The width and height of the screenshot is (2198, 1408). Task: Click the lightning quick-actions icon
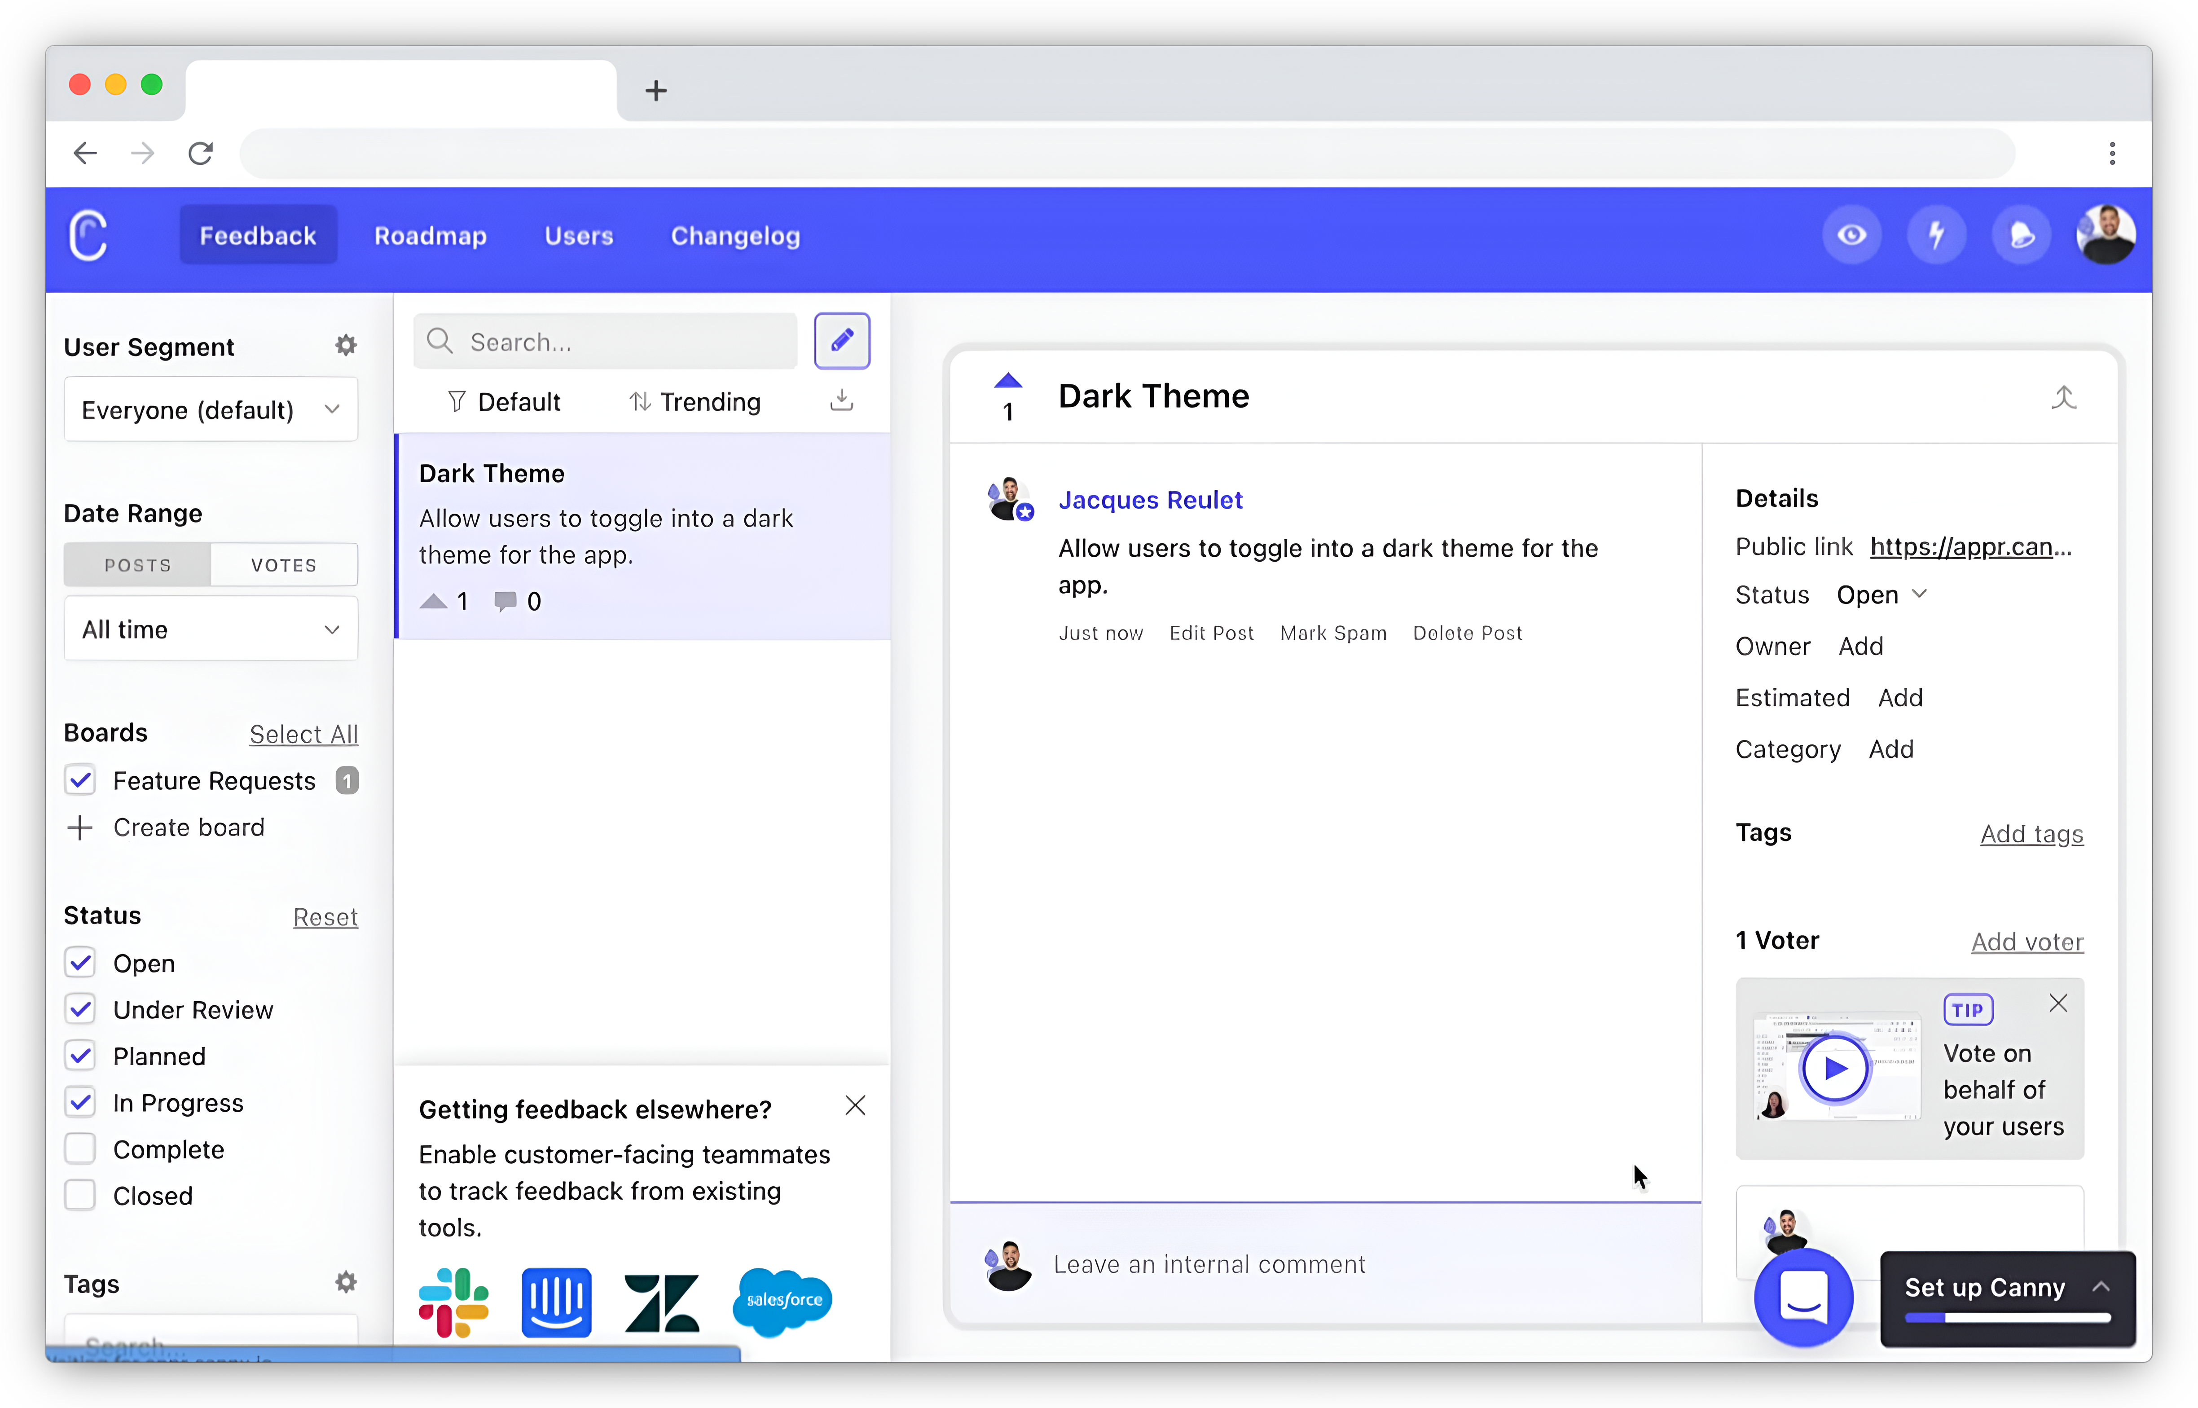(1938, 235)
